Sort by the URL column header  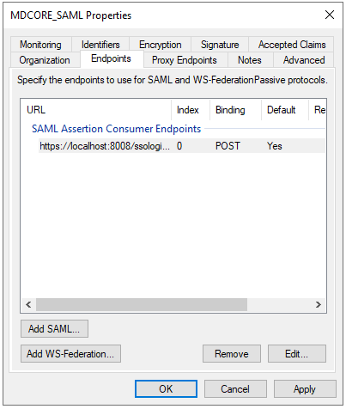tap(96, 110)
